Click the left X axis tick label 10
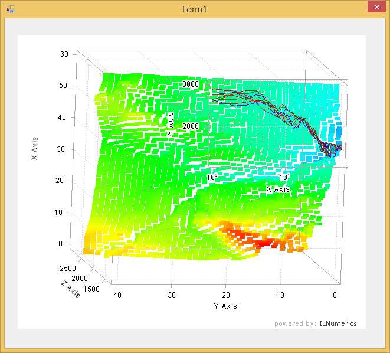Screen dimensions: 390x353 pyautogui.click(x=58, y=212)
